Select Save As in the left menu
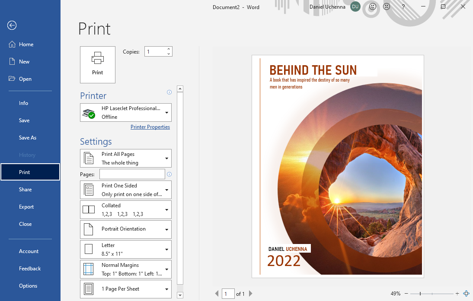 [x=28, y=138]
